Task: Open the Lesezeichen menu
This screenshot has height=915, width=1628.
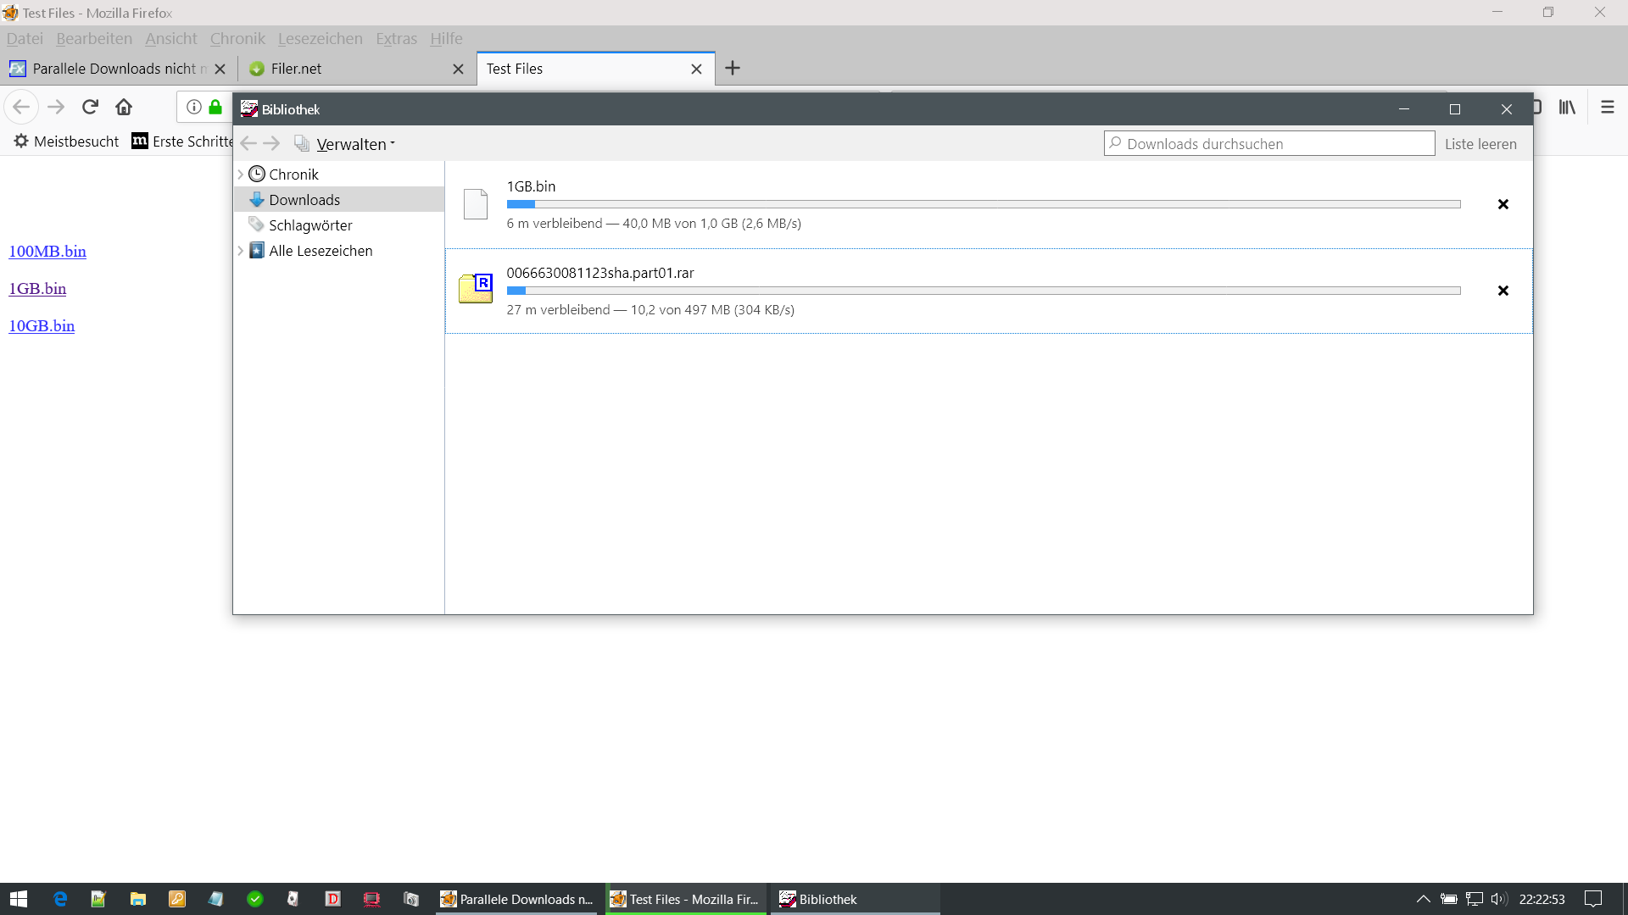Action: pyautogui.click(x=320, y=38)
